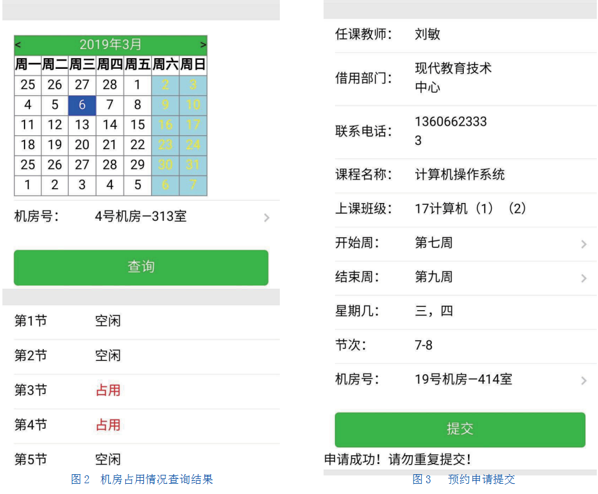Expand 机房号 4号机房-313室 chevron
The height and width of the screenshot is (494, 598).
[x=267, y=217]
